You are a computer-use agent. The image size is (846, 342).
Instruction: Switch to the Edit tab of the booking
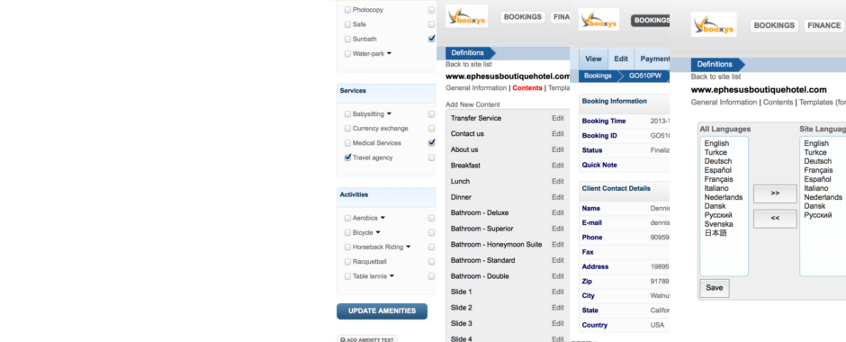point(621,59)
